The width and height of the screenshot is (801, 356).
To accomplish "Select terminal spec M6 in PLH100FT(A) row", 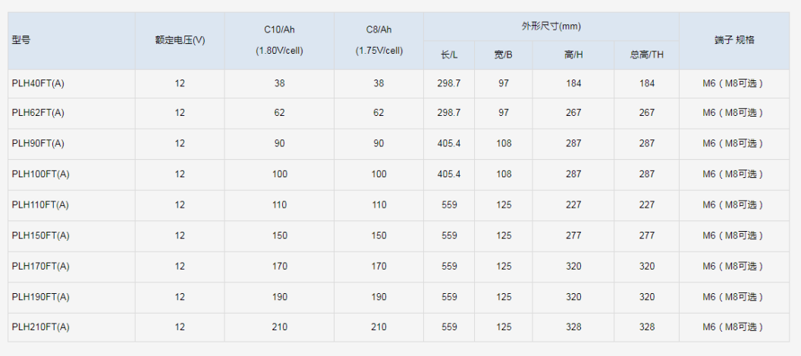I will tap(733, 174).
